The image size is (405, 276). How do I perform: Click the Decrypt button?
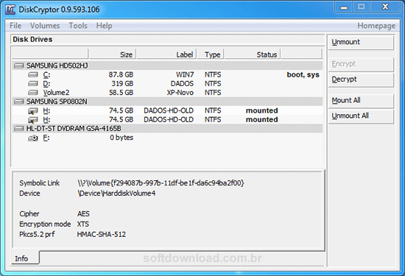361,79
